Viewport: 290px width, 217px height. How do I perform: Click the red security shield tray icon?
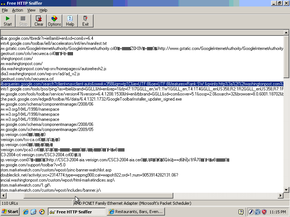point(264,212)
